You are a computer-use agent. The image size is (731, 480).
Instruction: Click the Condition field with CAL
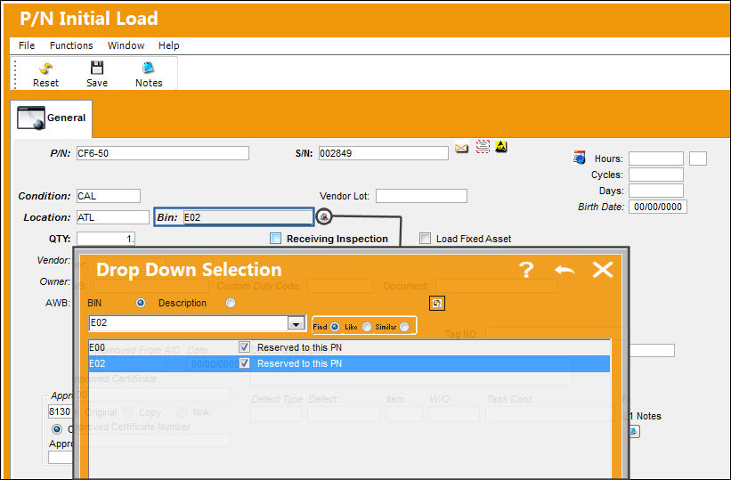click(108, 196)
